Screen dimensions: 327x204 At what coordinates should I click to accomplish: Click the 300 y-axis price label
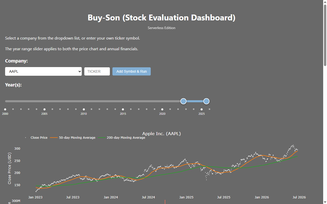point(17,148)
